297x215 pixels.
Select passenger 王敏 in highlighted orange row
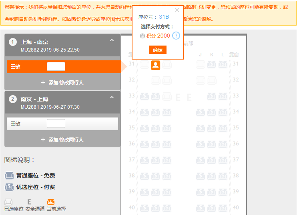(16, 67)
